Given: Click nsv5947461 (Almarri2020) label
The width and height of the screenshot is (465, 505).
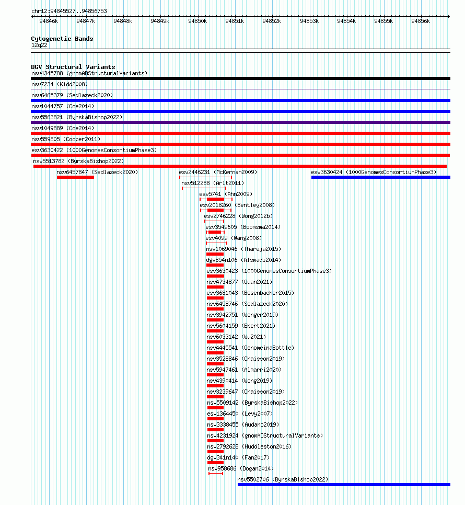Looking at the screenshot, I should pos(244,370).
